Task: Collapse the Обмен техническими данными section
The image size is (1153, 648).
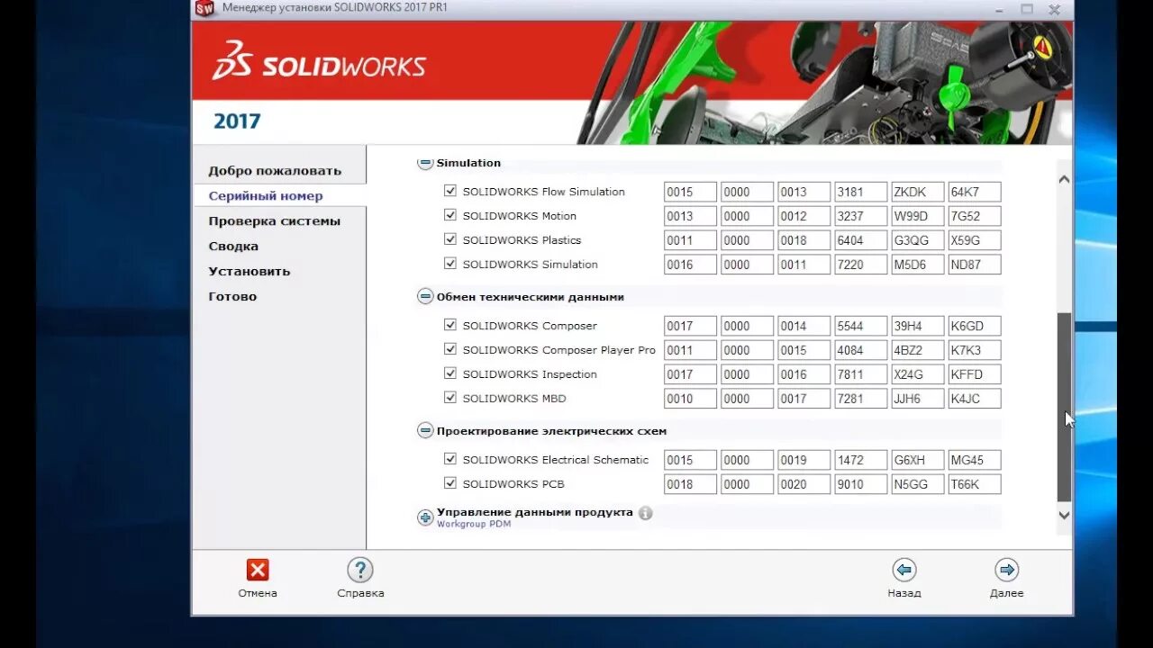Action: coord(424,295)
